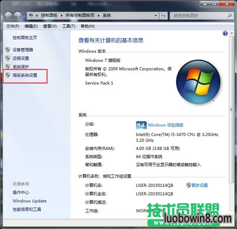Click shield icon beside 高级系统设置
237x229 pixels.
click(x=8, y=75)
